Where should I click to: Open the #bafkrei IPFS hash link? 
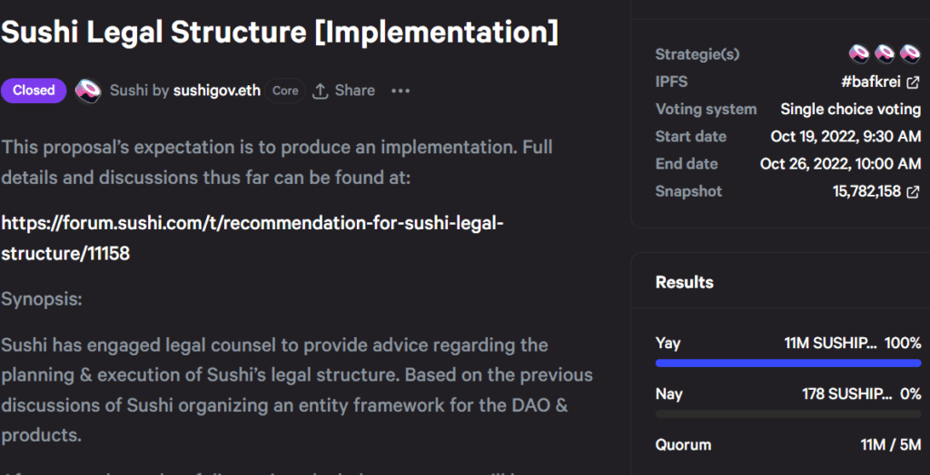pos(872,82)
